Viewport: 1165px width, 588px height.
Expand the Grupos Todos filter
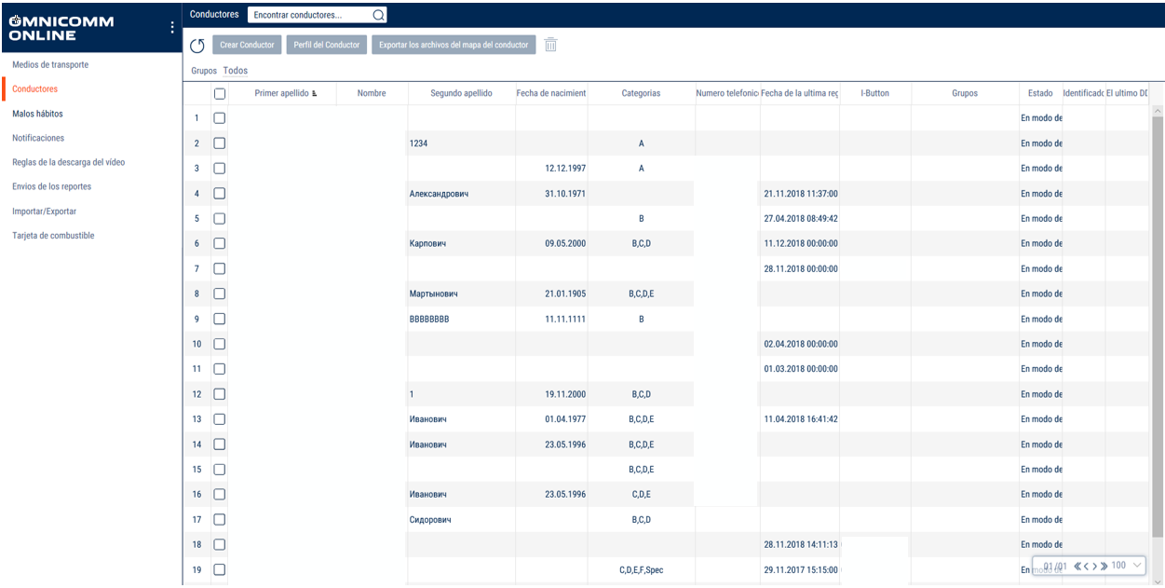236,71
